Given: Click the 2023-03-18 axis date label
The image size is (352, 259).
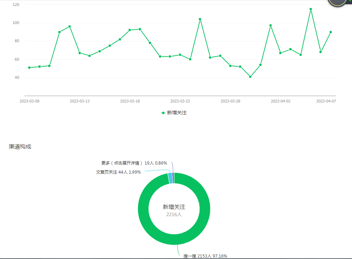Looking at the screenshot, I should tap(130, 101).
